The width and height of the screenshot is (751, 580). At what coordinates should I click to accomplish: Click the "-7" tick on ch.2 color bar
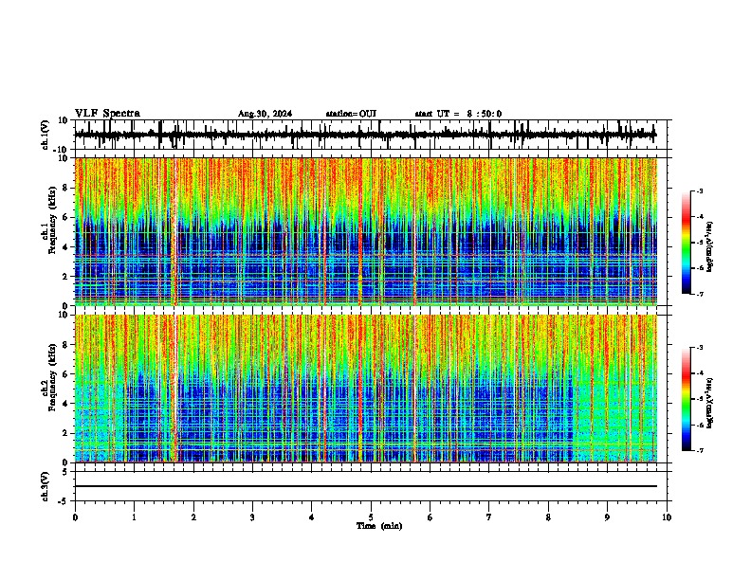(x=699, y=451)
